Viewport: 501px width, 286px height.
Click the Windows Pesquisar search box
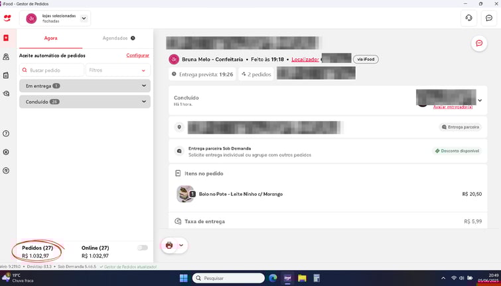pyautogui.click(x=228, y=278)
